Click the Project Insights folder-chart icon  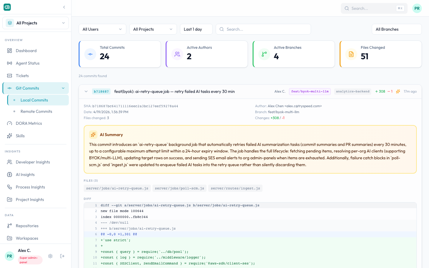point(10,200)
